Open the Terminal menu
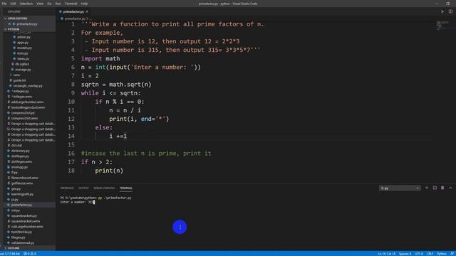The height and width of the screenshot is (256, 456). (x=71, y=4)
